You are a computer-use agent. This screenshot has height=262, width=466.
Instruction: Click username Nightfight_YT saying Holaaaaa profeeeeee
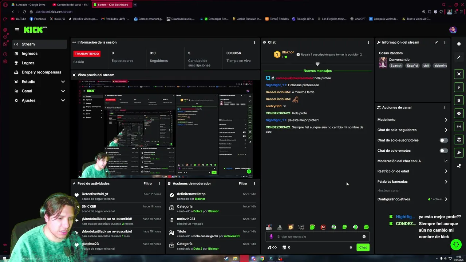coord(276,85)
